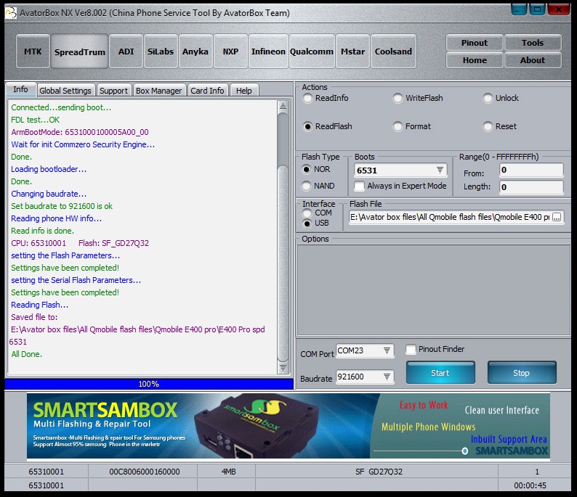Click 'ArmBootMode: 6531000100005A00_00' log line
The height and width of the screenshot is (497, 577).
tap(80, 132)
